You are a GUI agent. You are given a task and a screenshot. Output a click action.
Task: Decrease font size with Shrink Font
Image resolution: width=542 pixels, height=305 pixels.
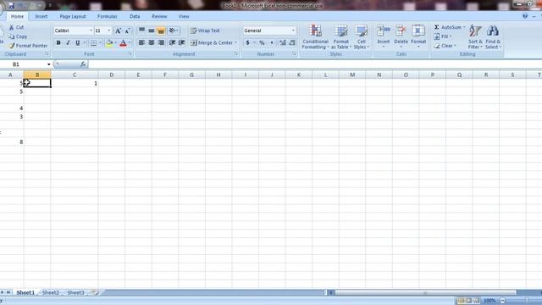coord(127,30)
